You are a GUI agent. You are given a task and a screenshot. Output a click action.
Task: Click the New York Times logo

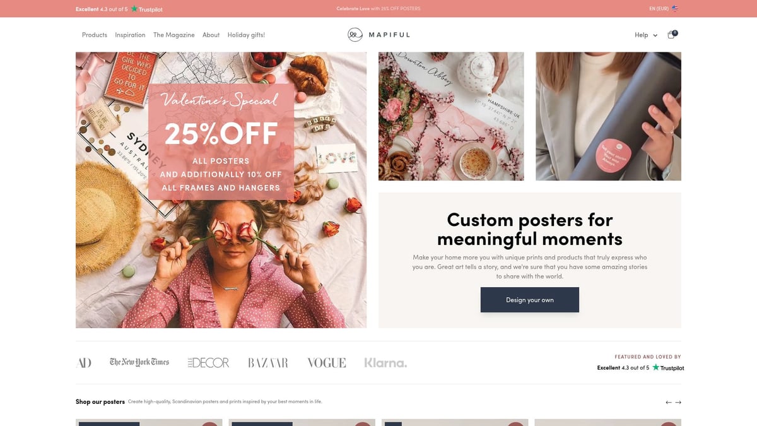point(139,362)
